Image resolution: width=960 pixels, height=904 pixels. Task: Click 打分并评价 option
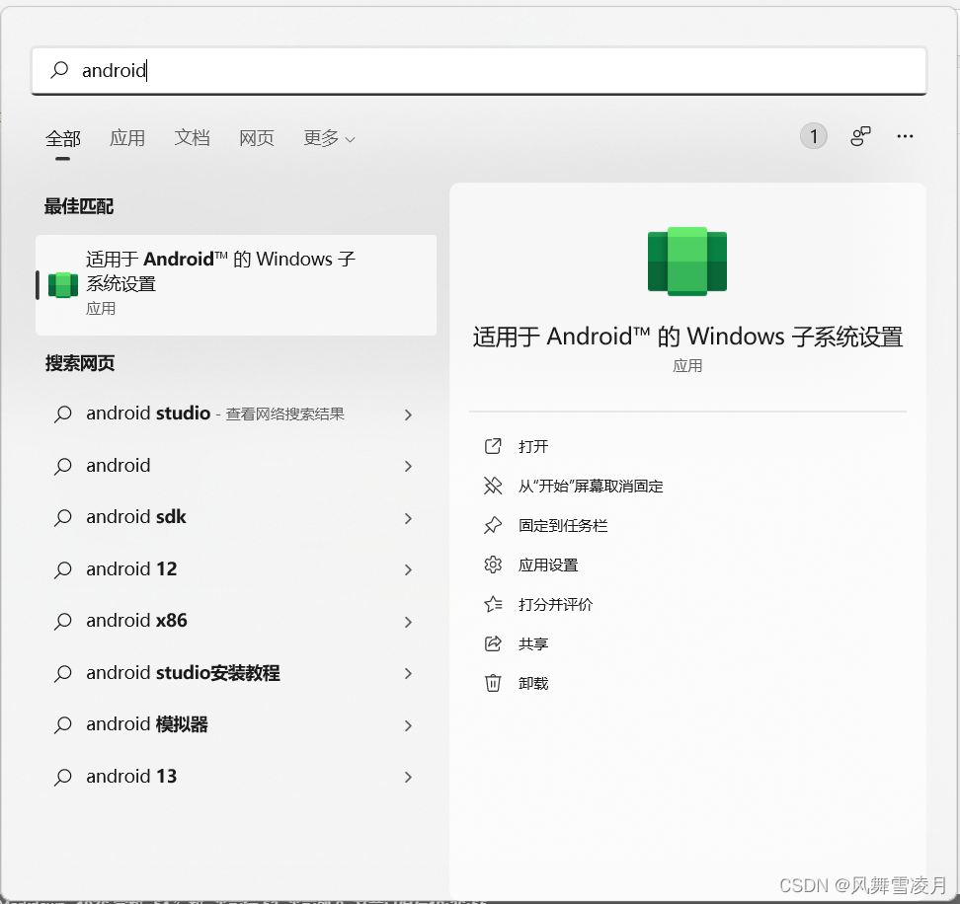pos(555,604)
